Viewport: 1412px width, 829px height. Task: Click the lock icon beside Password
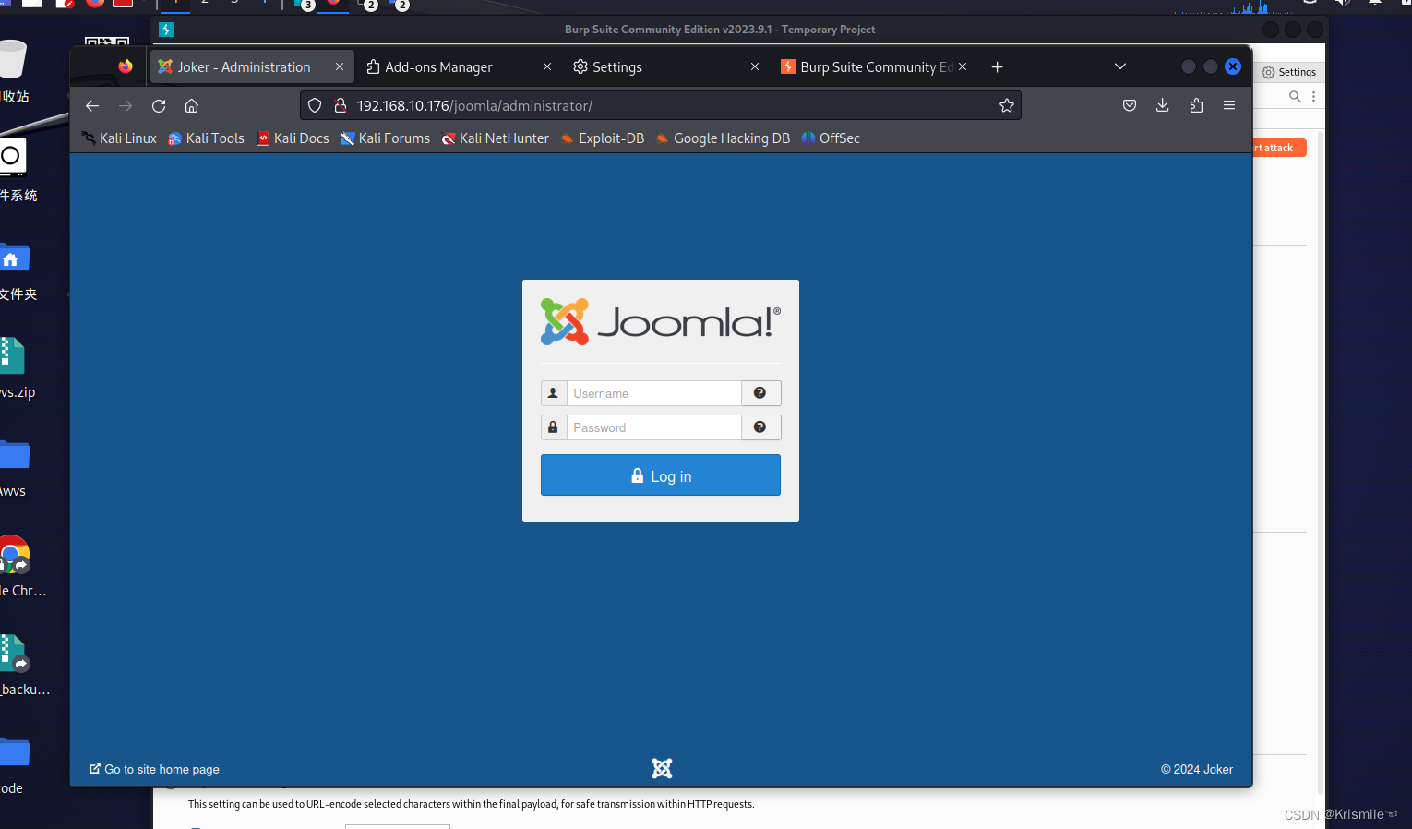[554, 427]
